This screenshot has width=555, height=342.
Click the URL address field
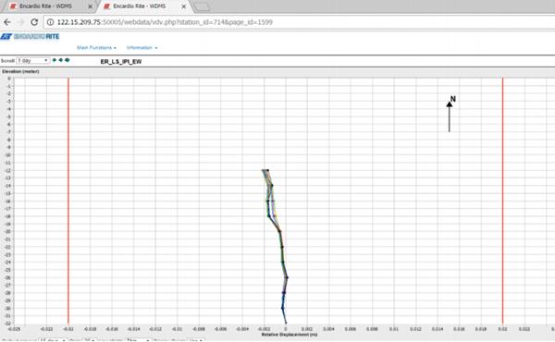[x=297, y=22]
